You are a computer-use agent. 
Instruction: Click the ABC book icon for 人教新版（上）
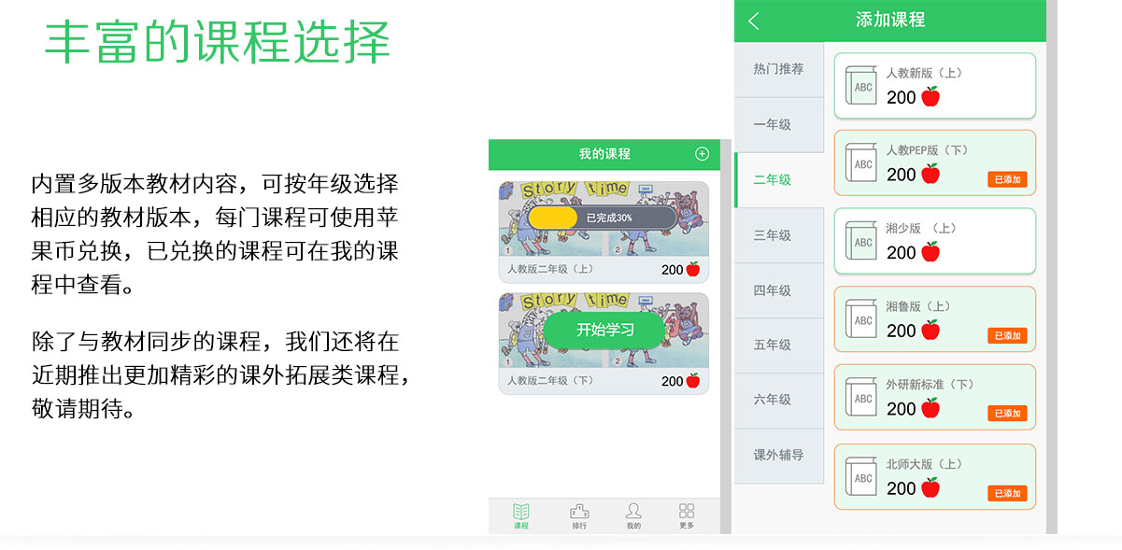point(860,85)
